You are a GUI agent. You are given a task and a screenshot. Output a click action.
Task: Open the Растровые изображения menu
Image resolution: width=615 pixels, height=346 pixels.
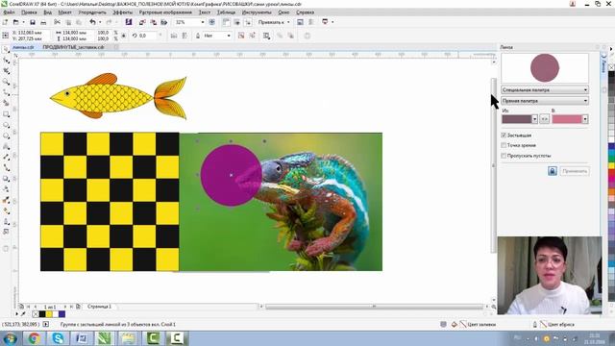pyautogui.click(x=165, y=12)
